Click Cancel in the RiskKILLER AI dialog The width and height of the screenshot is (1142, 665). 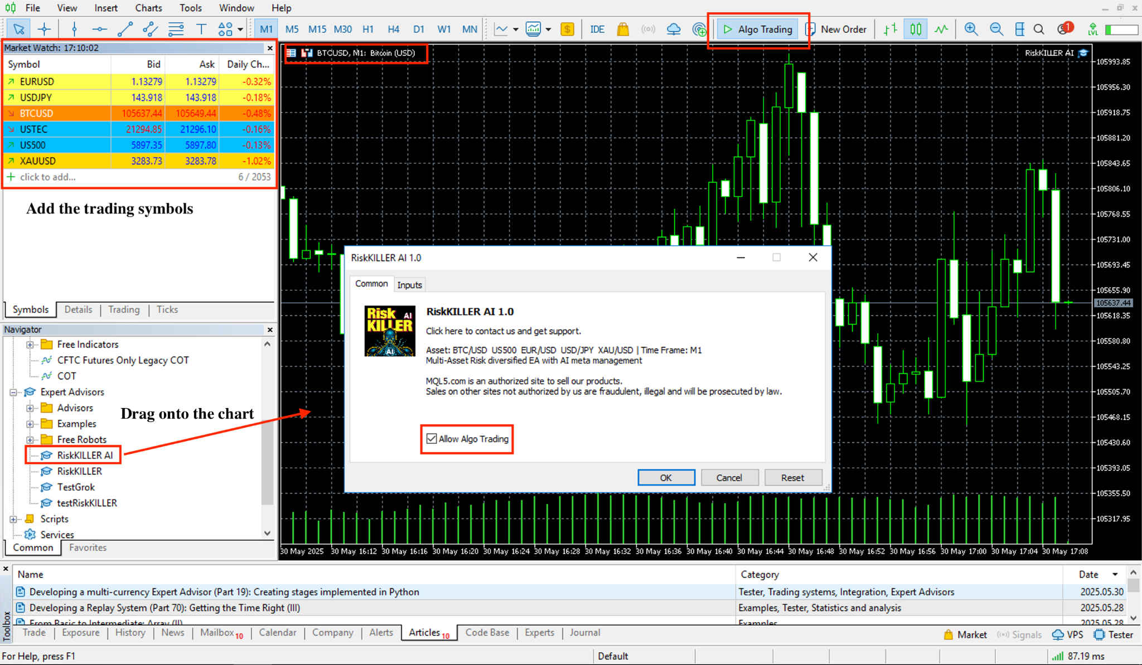coord(729,478)
